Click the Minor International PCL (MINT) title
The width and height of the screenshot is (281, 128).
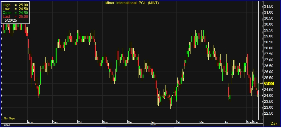pyautogui.click(x=132, y=3)
